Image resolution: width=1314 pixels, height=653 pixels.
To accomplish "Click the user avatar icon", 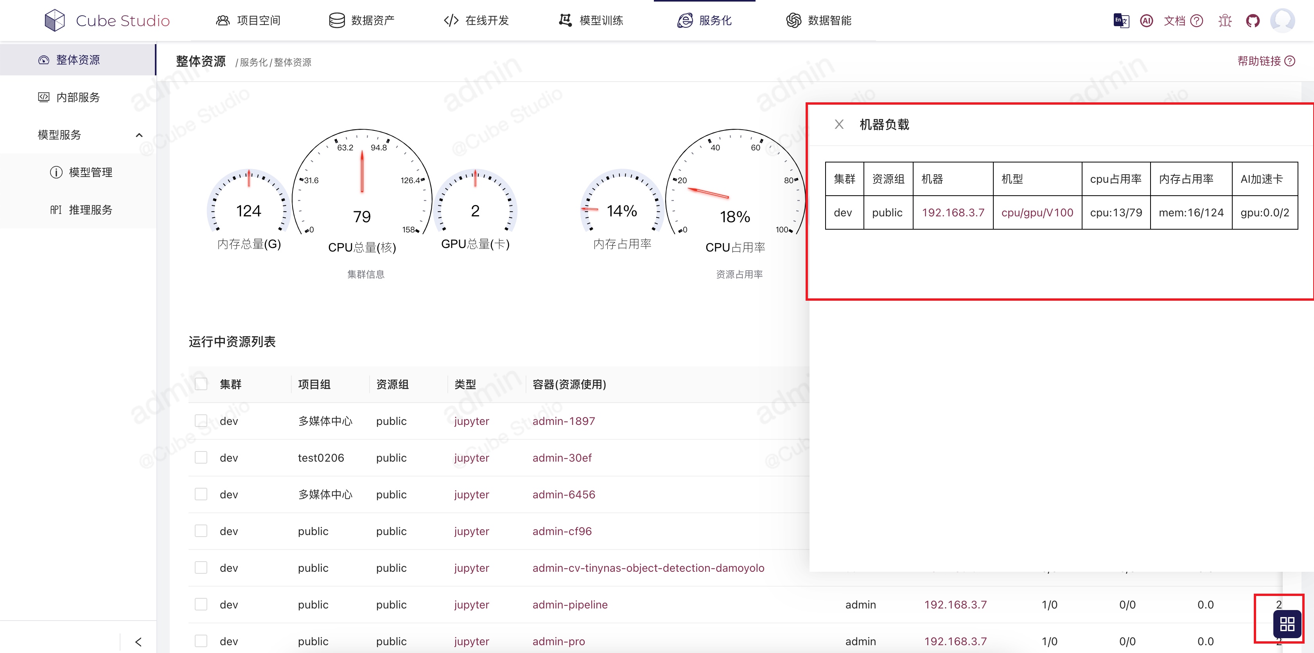I will tap(1282, 20).
